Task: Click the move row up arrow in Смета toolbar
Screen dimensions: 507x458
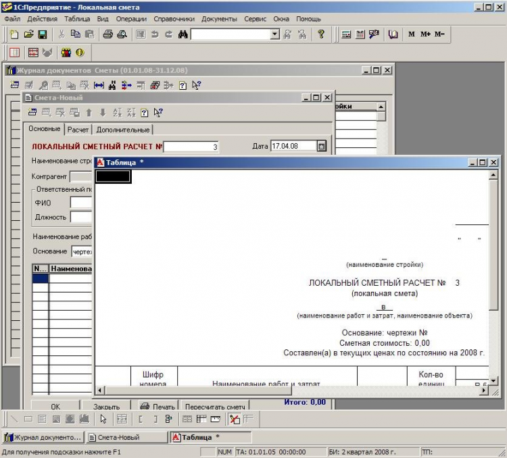Action: 89,113
